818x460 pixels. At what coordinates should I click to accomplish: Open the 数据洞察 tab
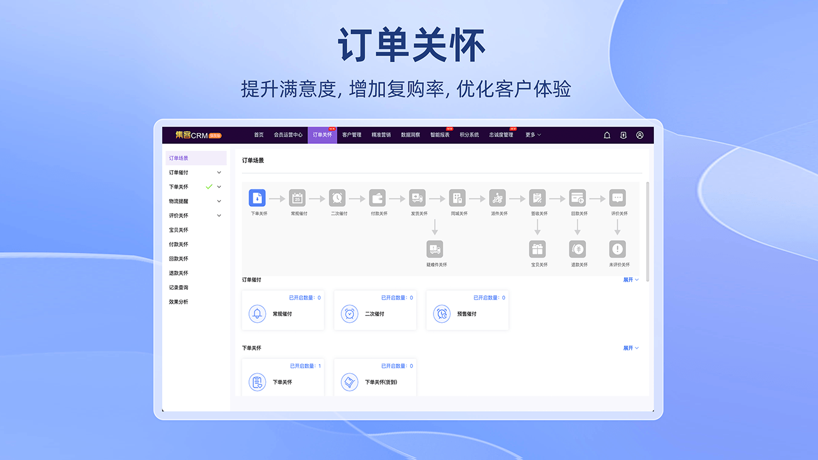tap(410, 135)
